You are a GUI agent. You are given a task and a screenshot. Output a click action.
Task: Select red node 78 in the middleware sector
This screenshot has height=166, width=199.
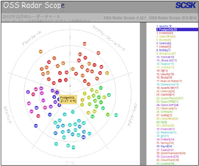point(38,116)
